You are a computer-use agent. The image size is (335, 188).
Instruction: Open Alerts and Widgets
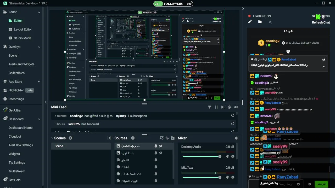click(x=21, y=64)
